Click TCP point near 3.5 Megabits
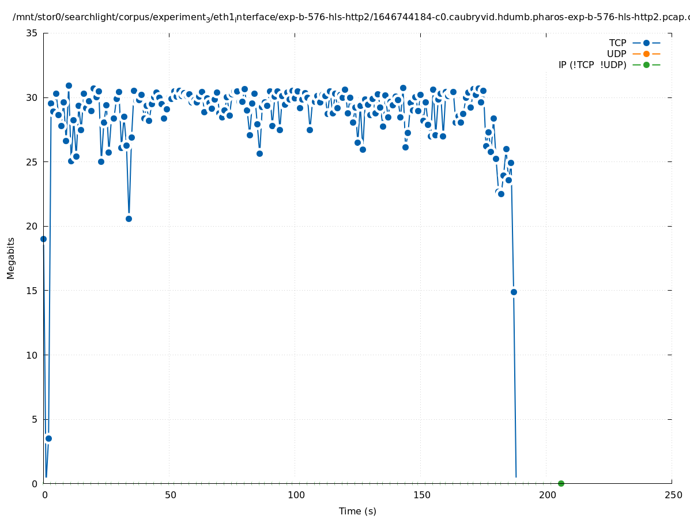The image size is (690, 519). pyautogui.click(x=48, y=438)
